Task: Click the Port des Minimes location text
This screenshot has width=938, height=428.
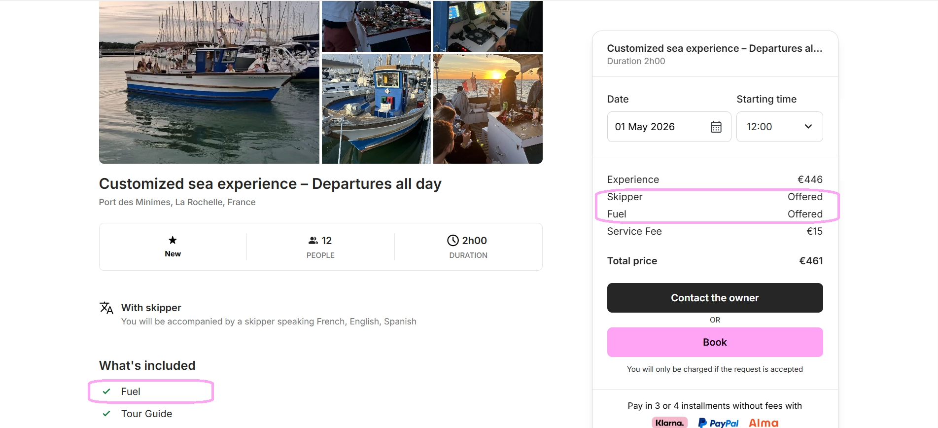Action: (x=177, y=202)
